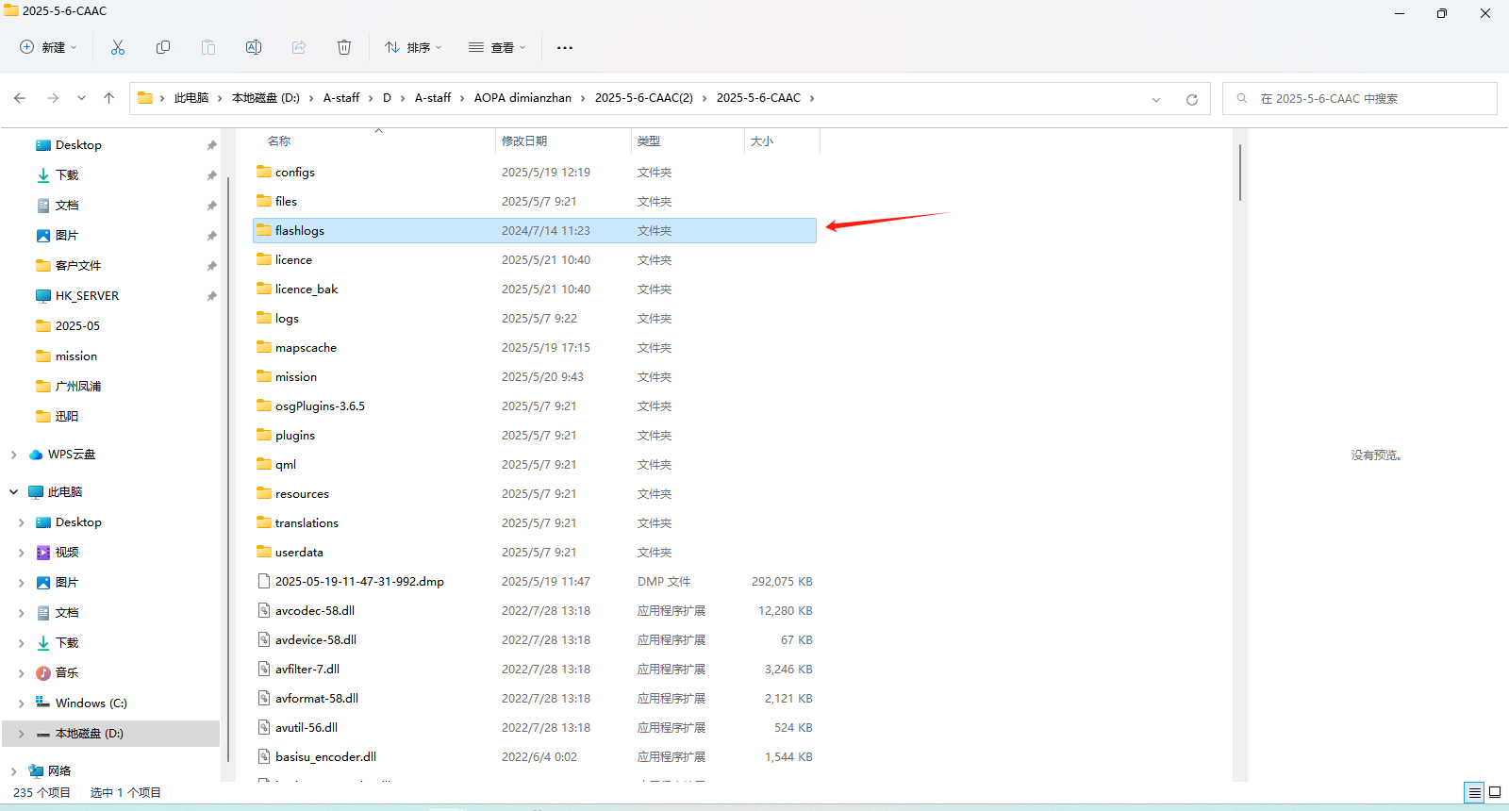The image size is (1509, 811).
Task: Collapse the 此电脑 tree node
Action: 13,492
